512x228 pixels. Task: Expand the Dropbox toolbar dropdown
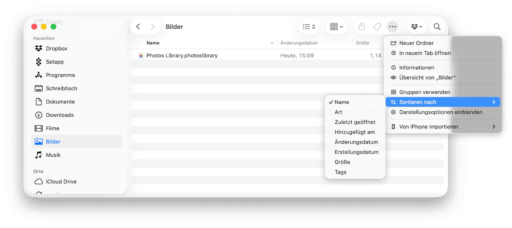pyautogui.click(x=416, y=27)
